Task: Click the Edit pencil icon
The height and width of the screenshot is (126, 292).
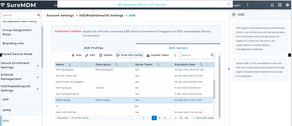Action: [x=87, y=55]
